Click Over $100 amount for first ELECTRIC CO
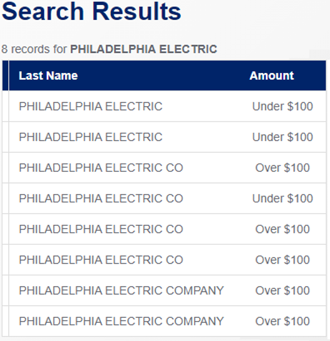This screenshot has width=330, height=341. pyautogui.click(x=282, y=167)
